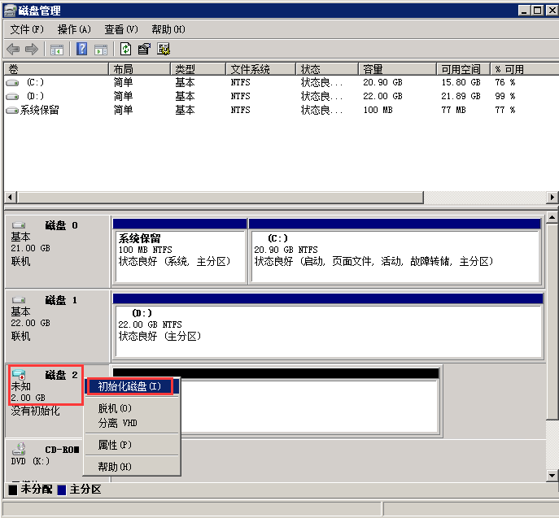Image resolution: width=559 pixels, height=518 pixels.
Task: Choose 初始化磁盘(I) from context menu
Action: coord(130,386)
